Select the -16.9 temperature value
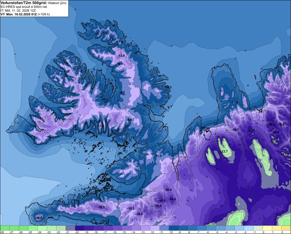291x234 pixels. pos(168,190)
